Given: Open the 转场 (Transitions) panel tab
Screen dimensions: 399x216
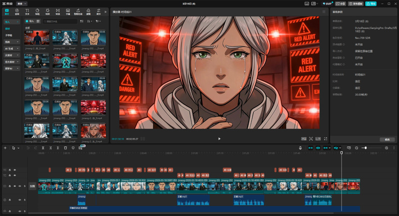Looking at the screenshot, I should (58, 11).
